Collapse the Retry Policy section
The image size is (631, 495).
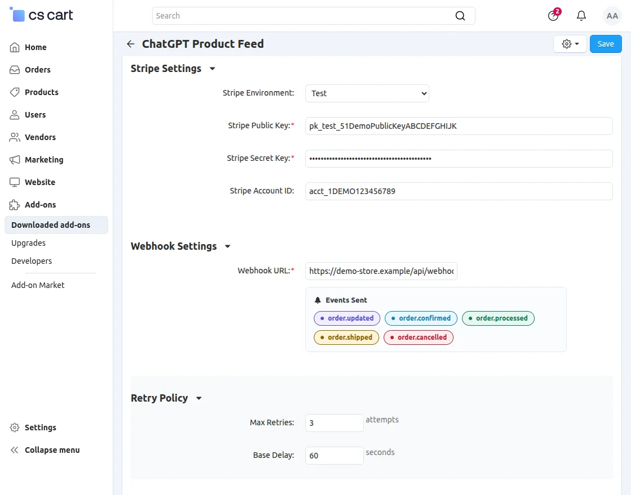tap(199, 398)
